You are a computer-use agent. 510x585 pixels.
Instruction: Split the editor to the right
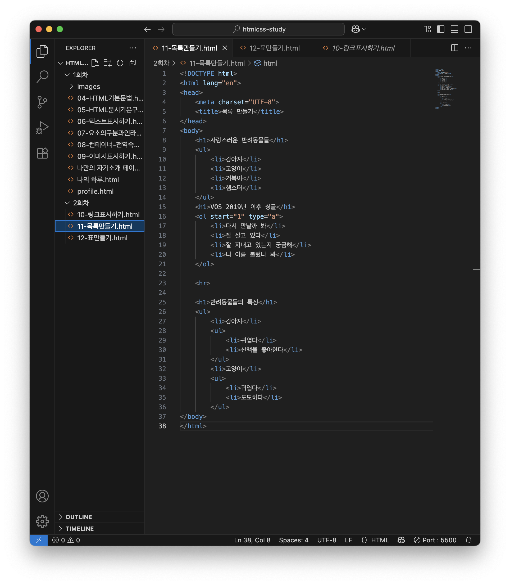click(454, 48)
